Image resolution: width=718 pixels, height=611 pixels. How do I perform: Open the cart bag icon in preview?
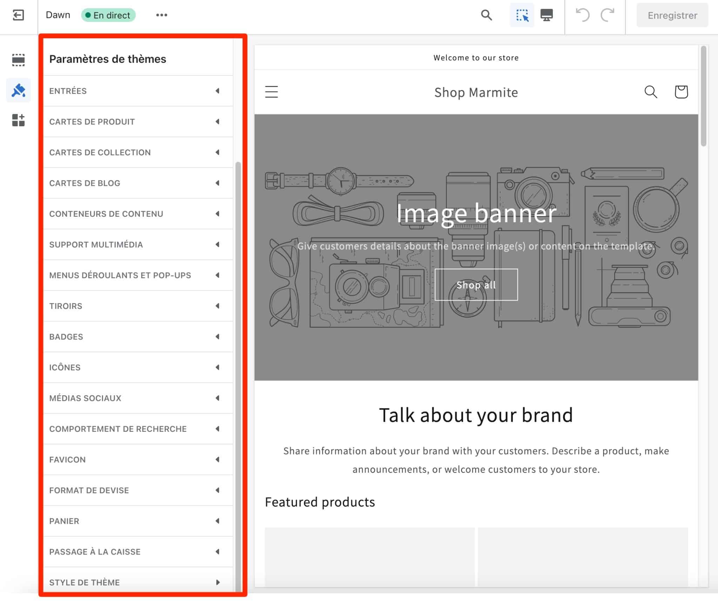coord(681,92)
